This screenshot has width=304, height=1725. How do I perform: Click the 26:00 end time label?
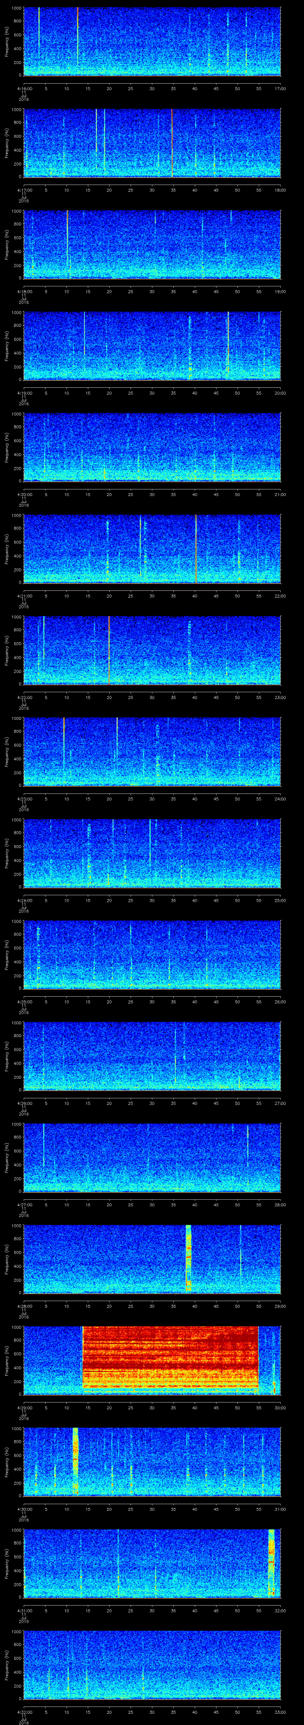click(x=280, y=1002)
